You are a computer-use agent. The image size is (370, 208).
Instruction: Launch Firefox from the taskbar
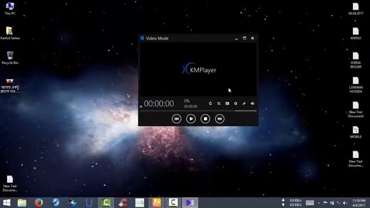point(39,203)
